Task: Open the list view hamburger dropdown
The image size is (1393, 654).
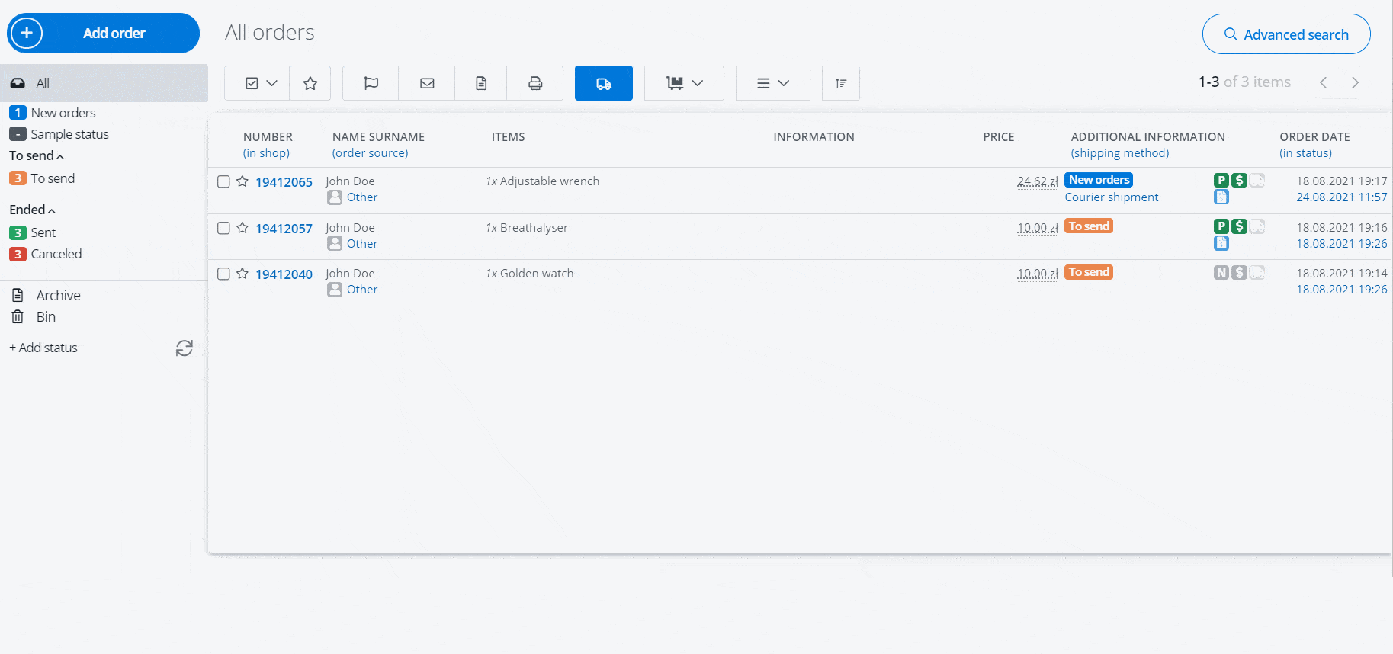Action: click(772, 83)
